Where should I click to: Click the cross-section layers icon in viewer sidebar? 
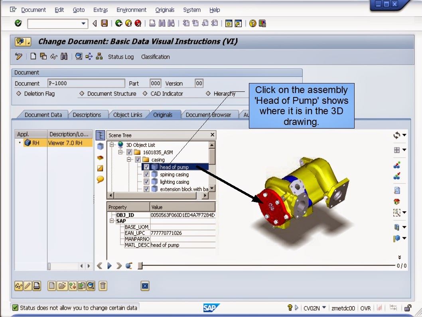101,158
